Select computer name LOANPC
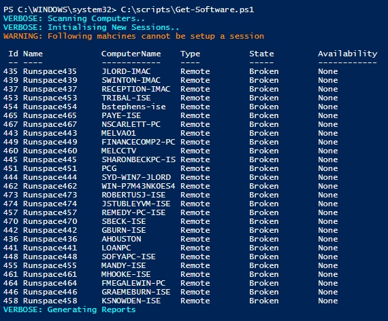This screenshot has height=321, width=388. coord(116,248)
